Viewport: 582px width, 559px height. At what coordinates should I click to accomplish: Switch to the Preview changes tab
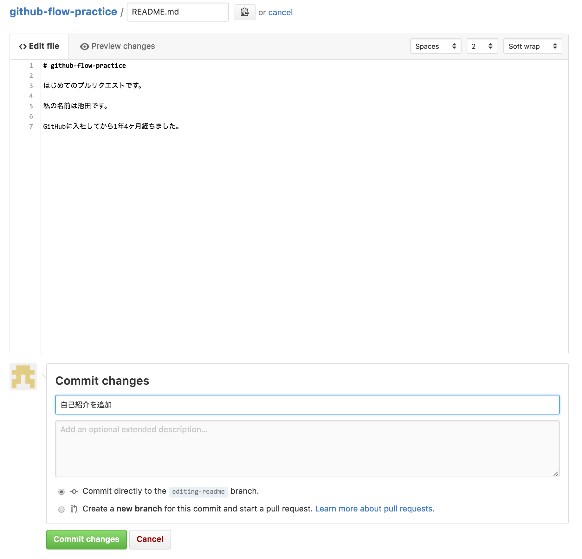coord(117,46)
